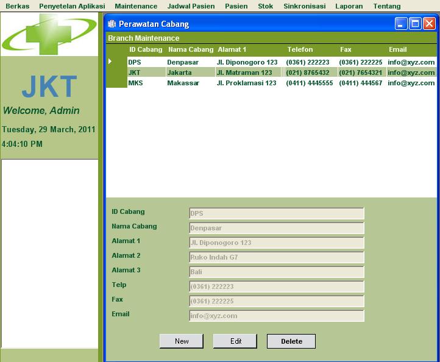Click the Alamat 1 input field
This screenshot has width=440, height=362.
(277, 243)
